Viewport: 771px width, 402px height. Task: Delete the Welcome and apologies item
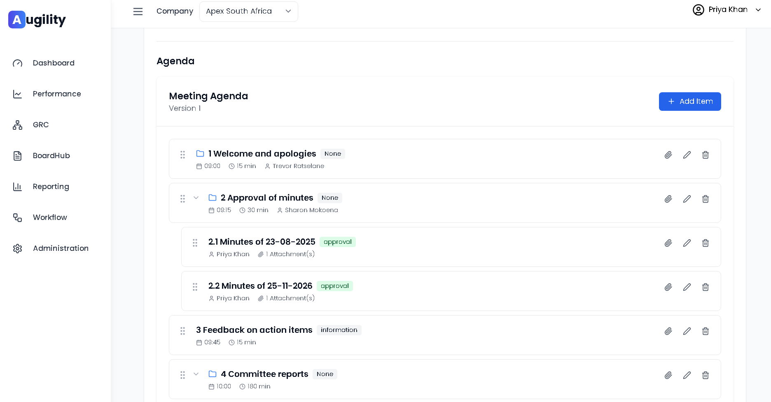706,155
